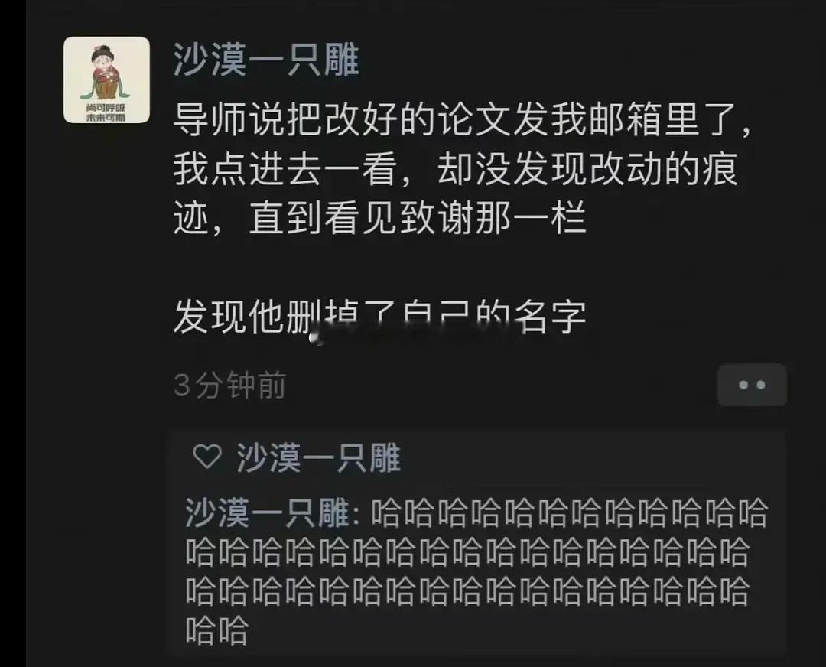The width and height of the screenshot is (826, 667).
Task: Select the post line starting with 导师说把改好的论文
Action: click(x=462, y=120)
